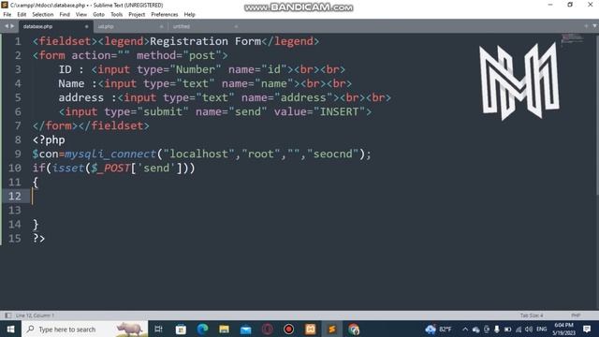This screenshot has height=337, width=599.
Task: Click the "$_POST" variable on line 10
Action: [x=110, y=168]
